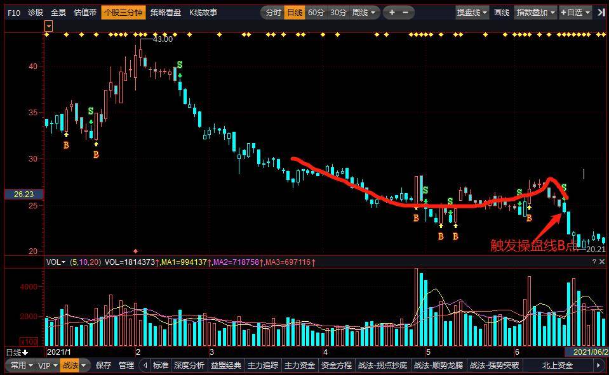Click the MA1=994137 value

tap(184, 262)
